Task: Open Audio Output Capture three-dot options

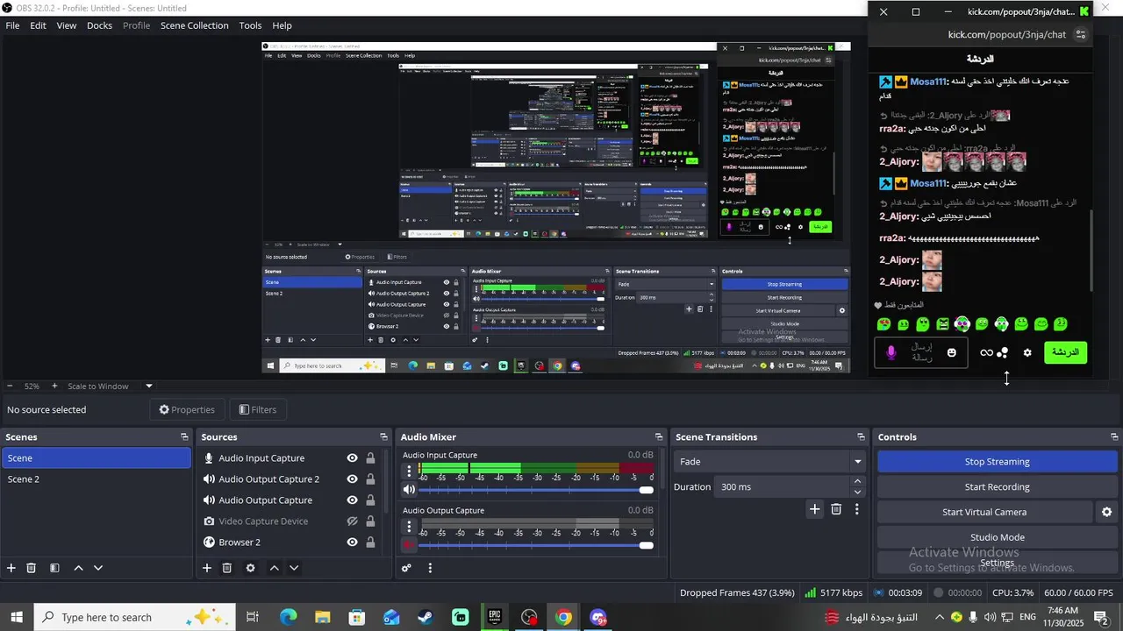Action: click(409, 527)
